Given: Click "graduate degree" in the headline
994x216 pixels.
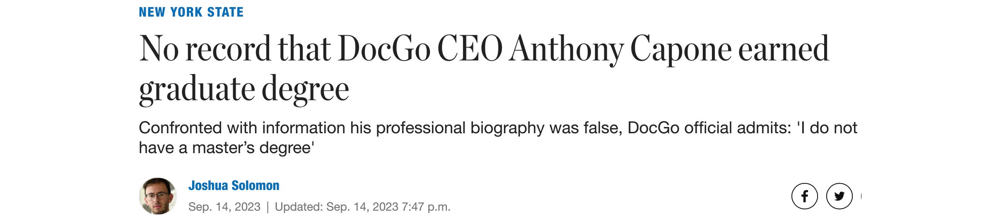Looking at the screenshot, I should tap(244, 89).
